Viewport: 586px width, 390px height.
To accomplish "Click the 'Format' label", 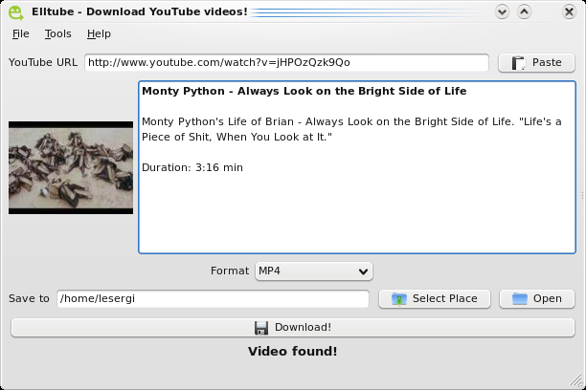I will tap(230, 271).
